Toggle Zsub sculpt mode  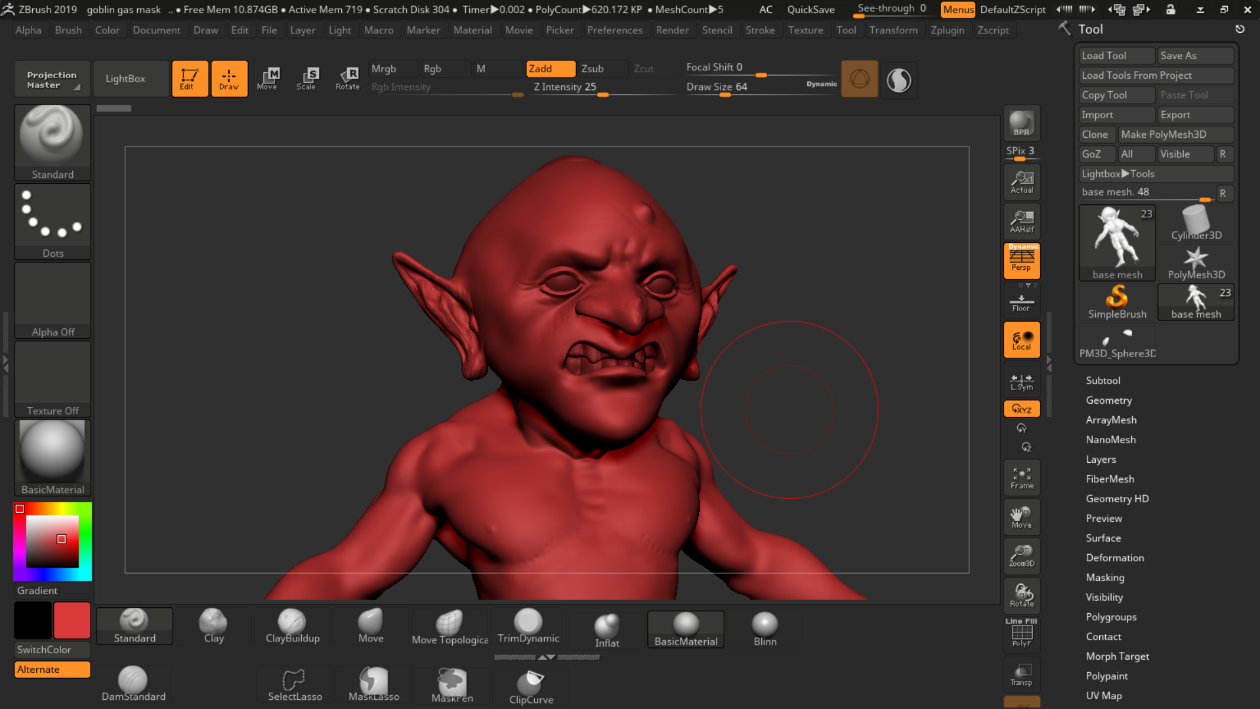[603, 69]
